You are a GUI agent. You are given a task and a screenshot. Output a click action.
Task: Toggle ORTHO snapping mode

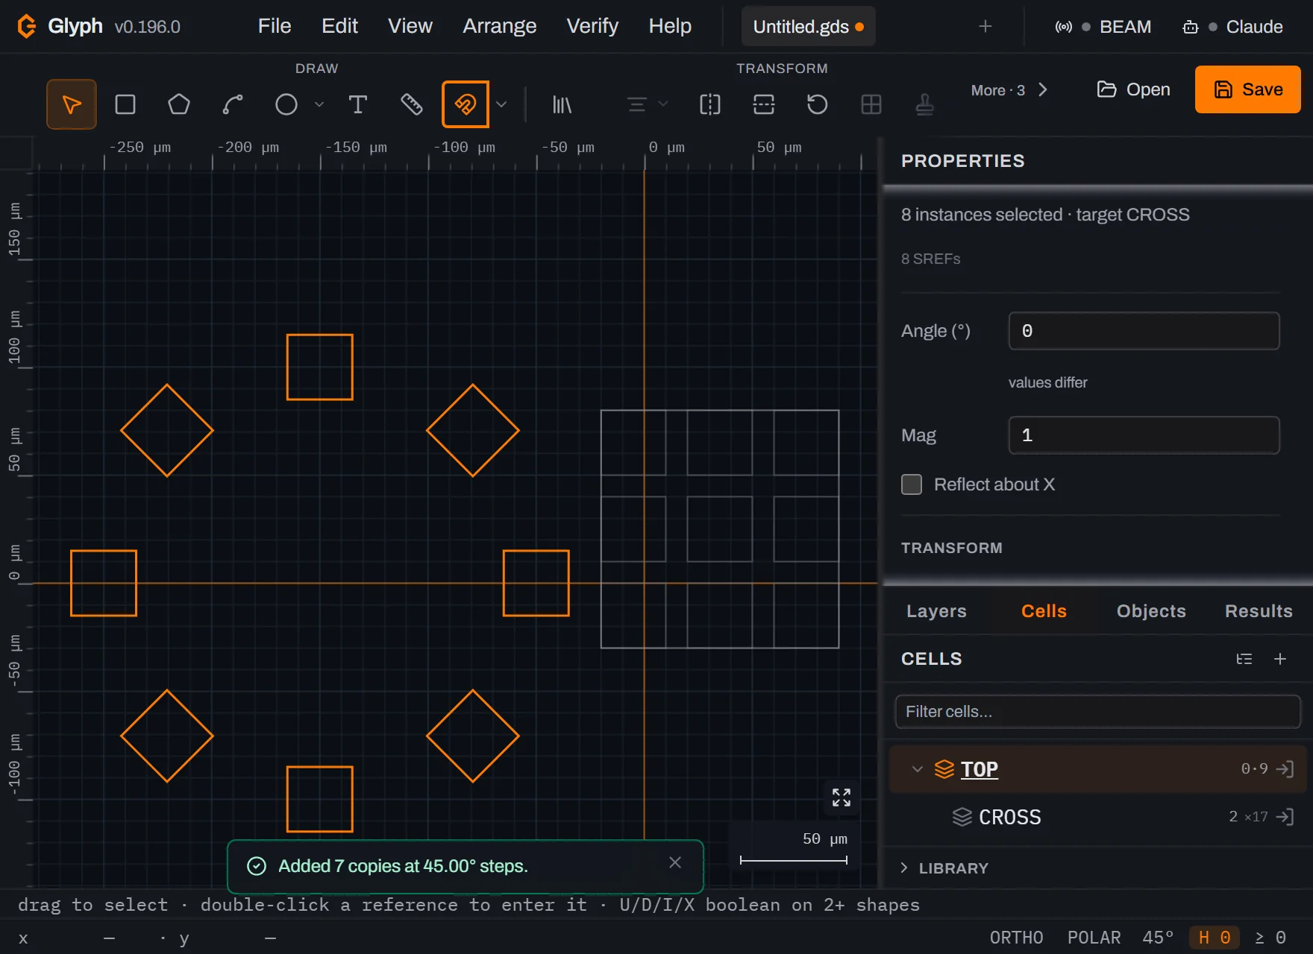pyautogui.click(x=1016, y=938)
